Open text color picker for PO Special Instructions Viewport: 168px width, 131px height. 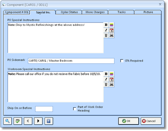pos(112,25)
